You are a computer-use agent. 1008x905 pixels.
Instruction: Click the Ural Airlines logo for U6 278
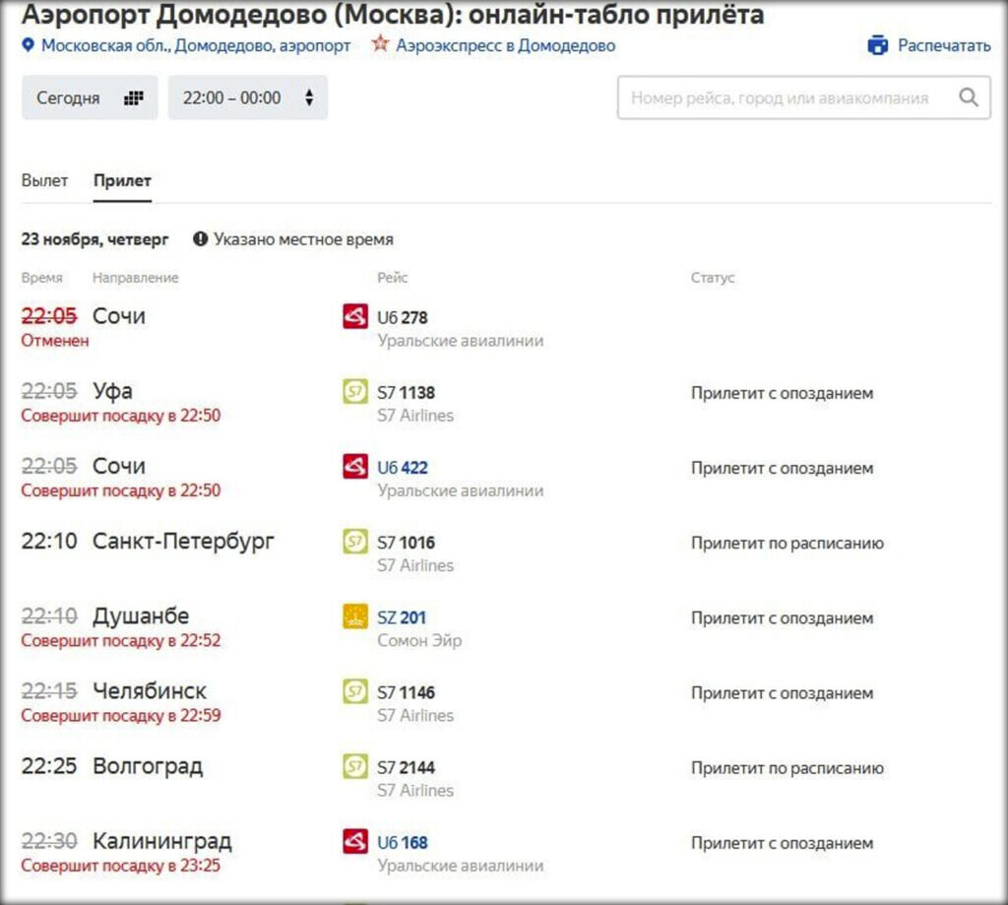point(354,316)
